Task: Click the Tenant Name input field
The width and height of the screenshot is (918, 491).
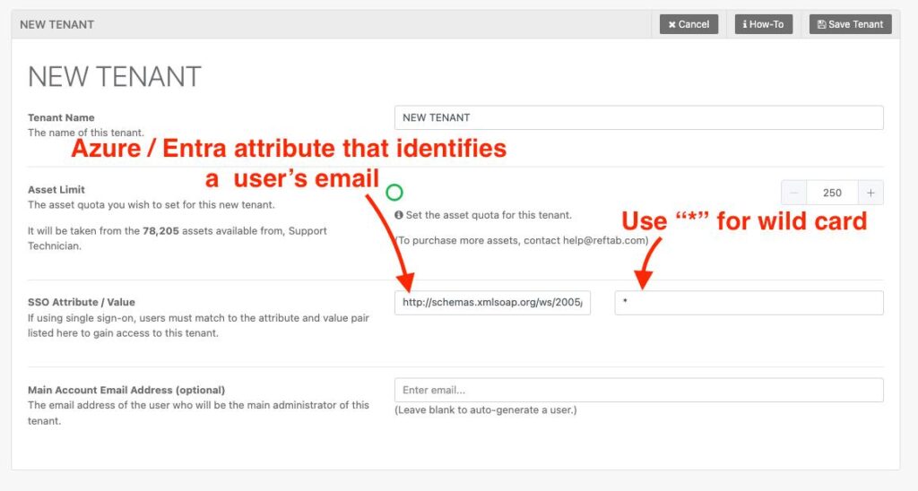Action: (x=638, y=117)
